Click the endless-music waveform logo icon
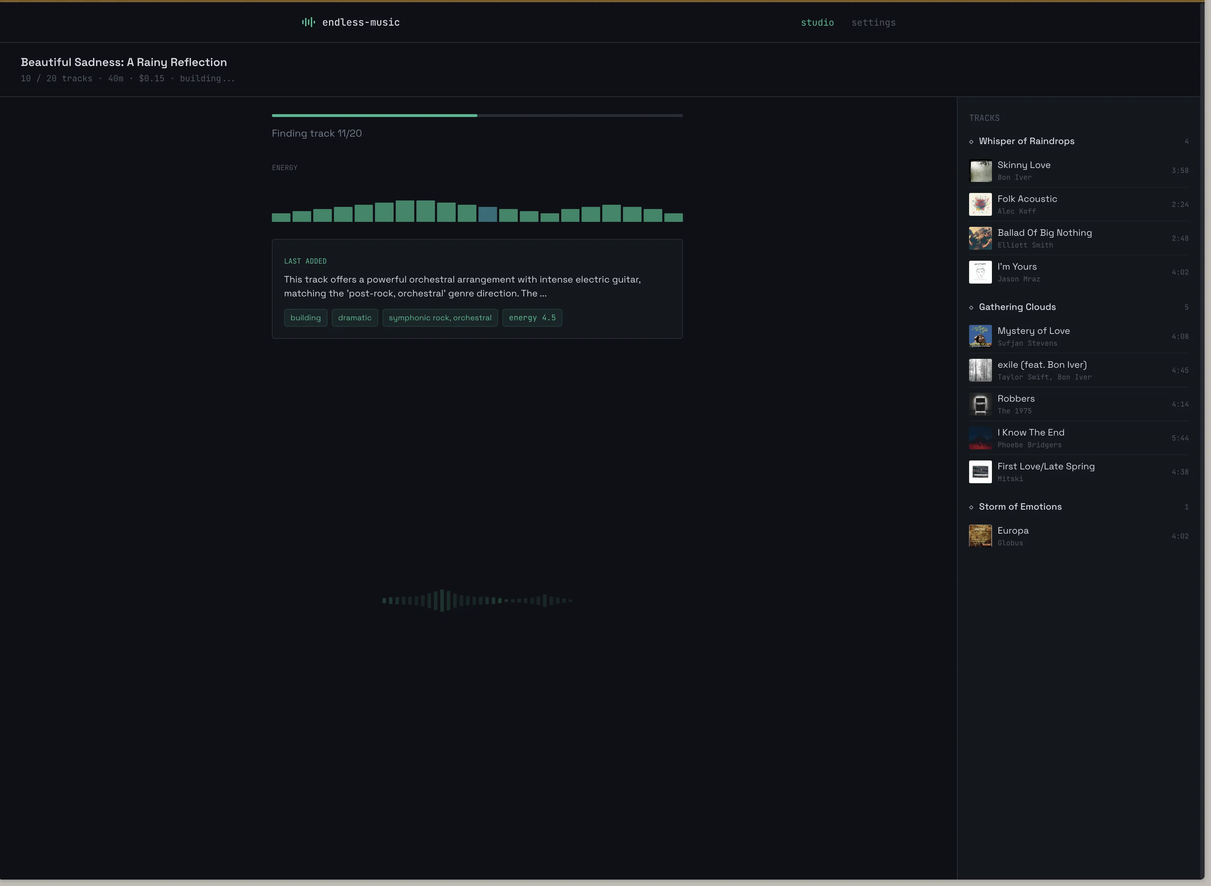Screen dimensions: 1211x886 [x=308, y=22]
